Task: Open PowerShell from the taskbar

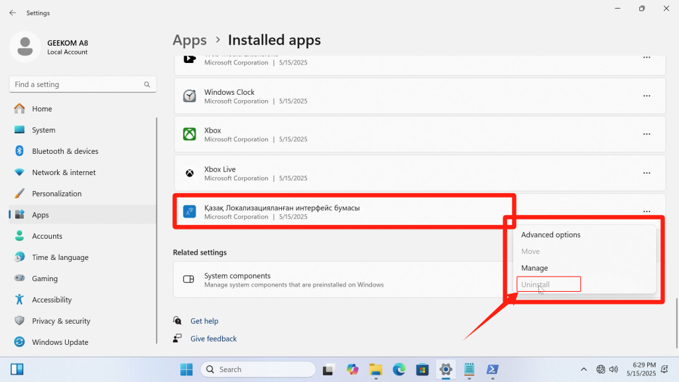Action: [493, 369]
